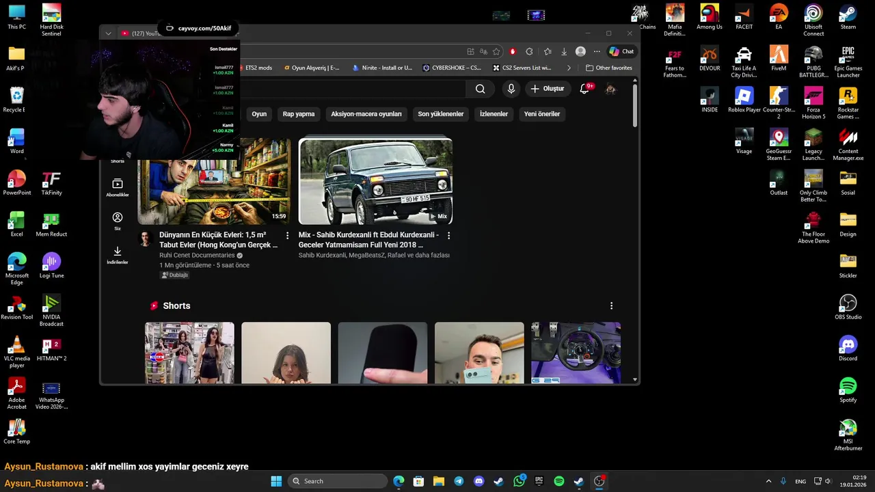Open options menu for Dünyanın En Küçük Evleri video
Screen dimensions: 875x492
287,235
